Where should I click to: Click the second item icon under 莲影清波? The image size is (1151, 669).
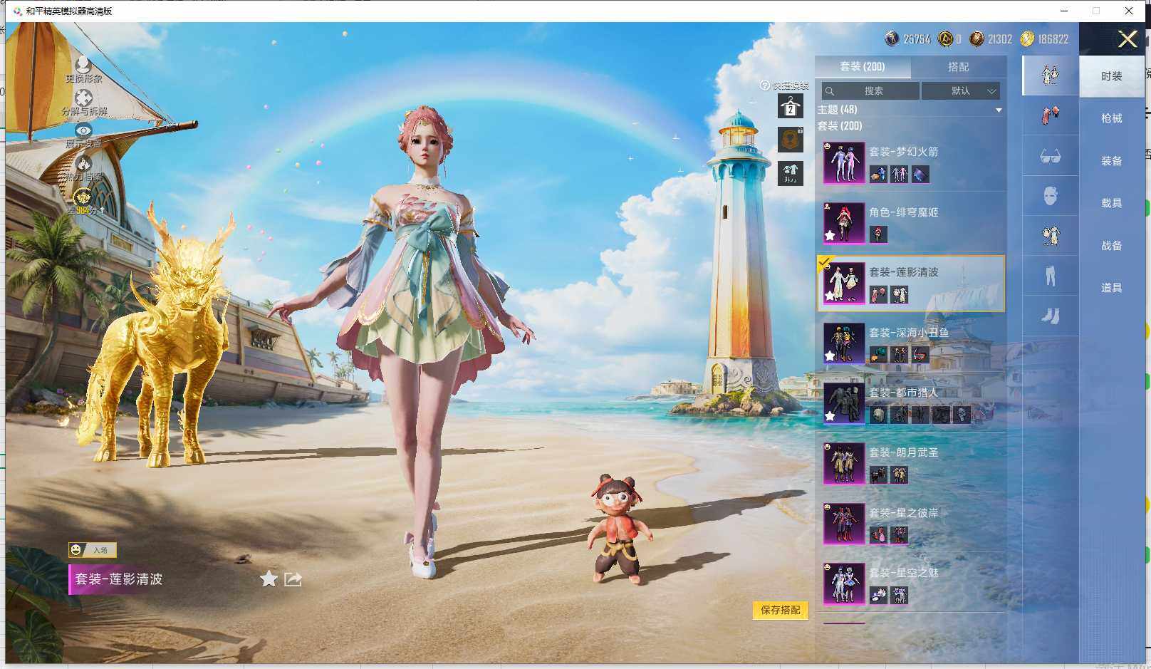point(900,294)
